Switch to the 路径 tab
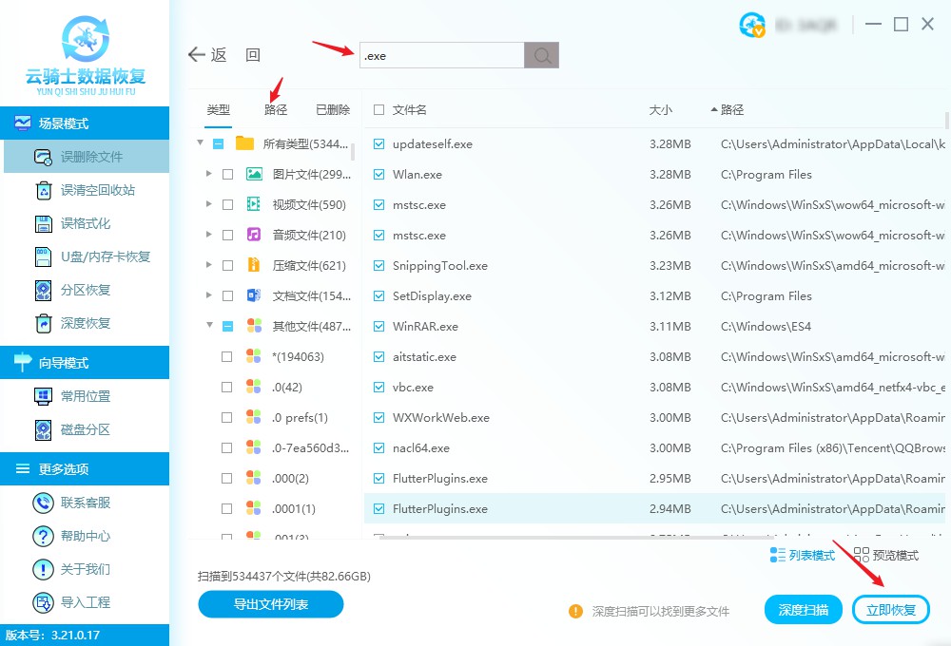The image size is (951, 646). pyautogui.click(x=275, y=109)
